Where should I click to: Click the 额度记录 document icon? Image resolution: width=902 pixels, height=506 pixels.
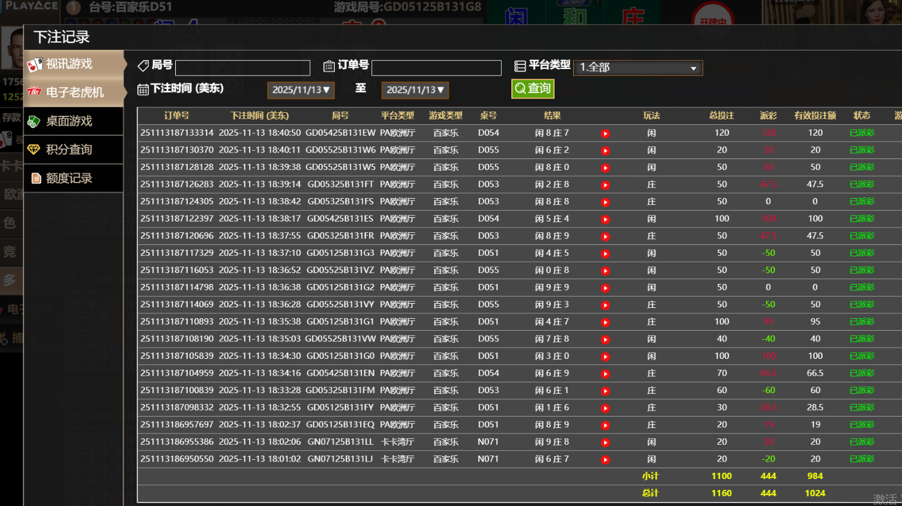coord(36,178)
